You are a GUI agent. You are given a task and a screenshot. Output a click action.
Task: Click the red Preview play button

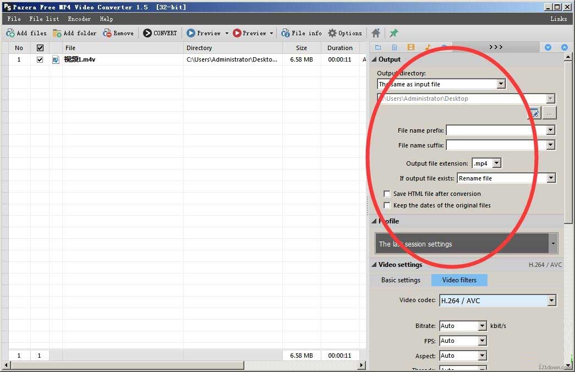click(237, 34)
